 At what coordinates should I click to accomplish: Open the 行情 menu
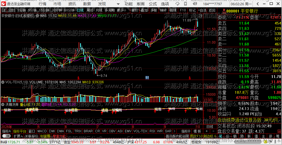[x=42, y=4]
